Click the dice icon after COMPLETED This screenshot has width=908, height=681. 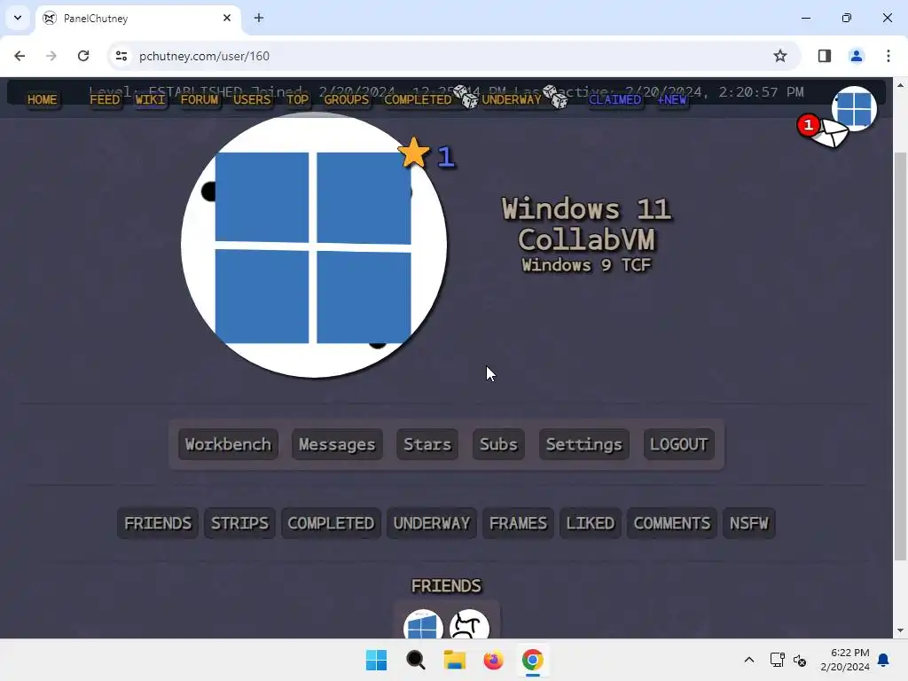point(465,97)
